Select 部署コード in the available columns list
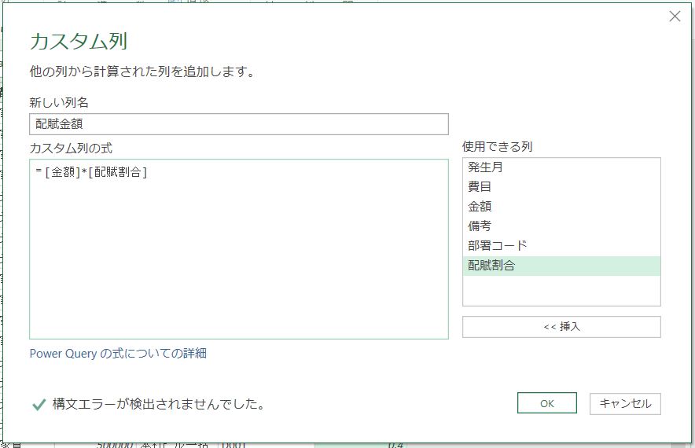This screenshot has width=695, height=448. 498,246
